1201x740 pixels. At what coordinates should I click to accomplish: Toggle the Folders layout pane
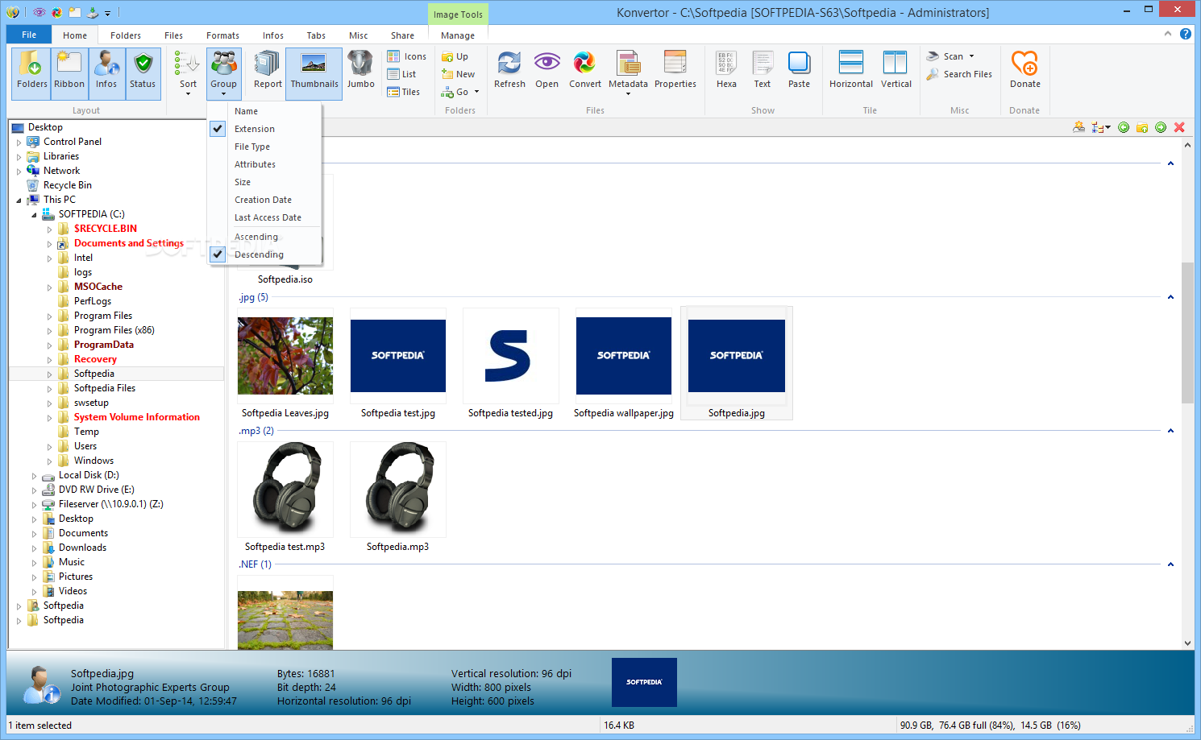tap(32, 72)
